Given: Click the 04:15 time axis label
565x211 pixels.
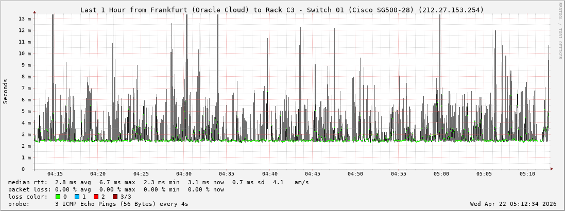Looking at the screenshot, I should click(x=55, y=174).
